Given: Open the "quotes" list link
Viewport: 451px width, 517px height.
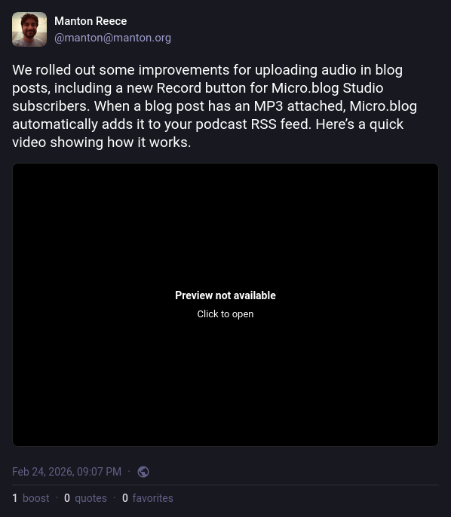Looking at the screenshot, I should (91, 498).
